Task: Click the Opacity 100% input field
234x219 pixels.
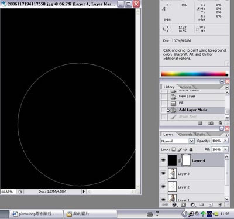Action: point(216,141)
